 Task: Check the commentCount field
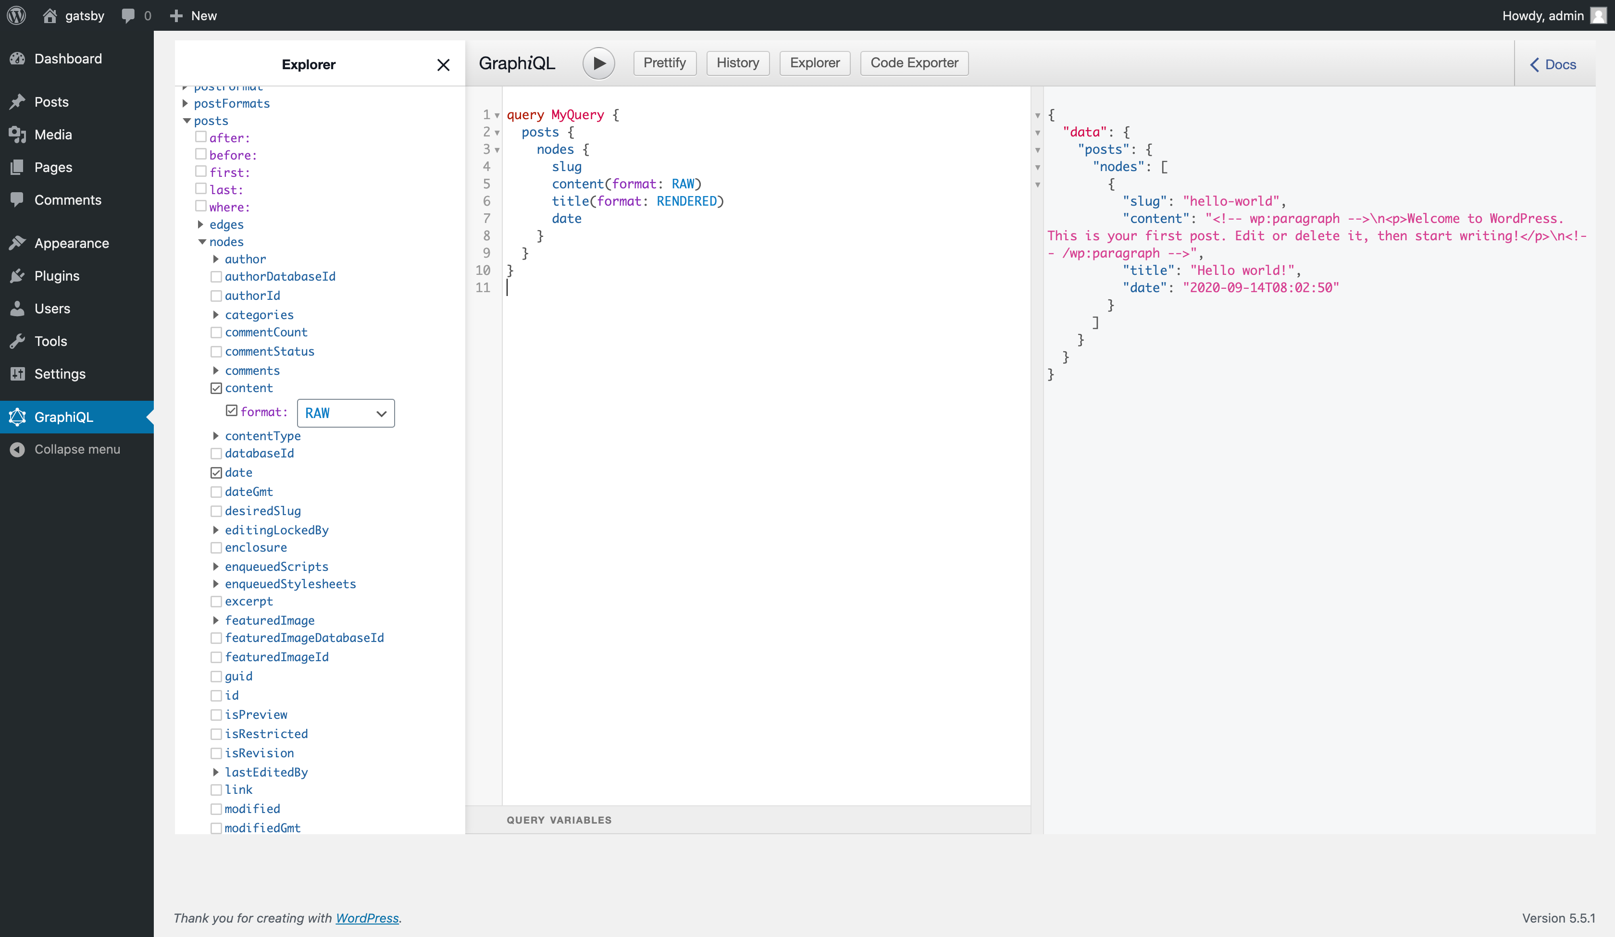[216, 333]
